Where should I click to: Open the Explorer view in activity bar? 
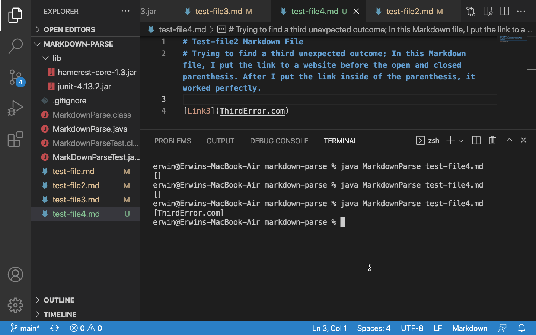click(15, 15)
